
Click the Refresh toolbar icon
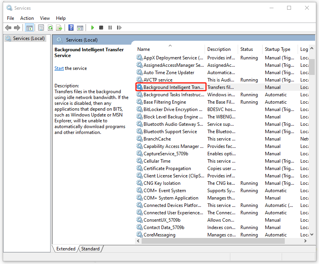(50, 28)
